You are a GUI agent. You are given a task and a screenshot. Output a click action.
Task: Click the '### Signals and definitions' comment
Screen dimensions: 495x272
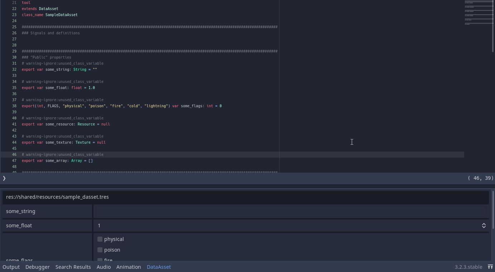tap(51, 33)
